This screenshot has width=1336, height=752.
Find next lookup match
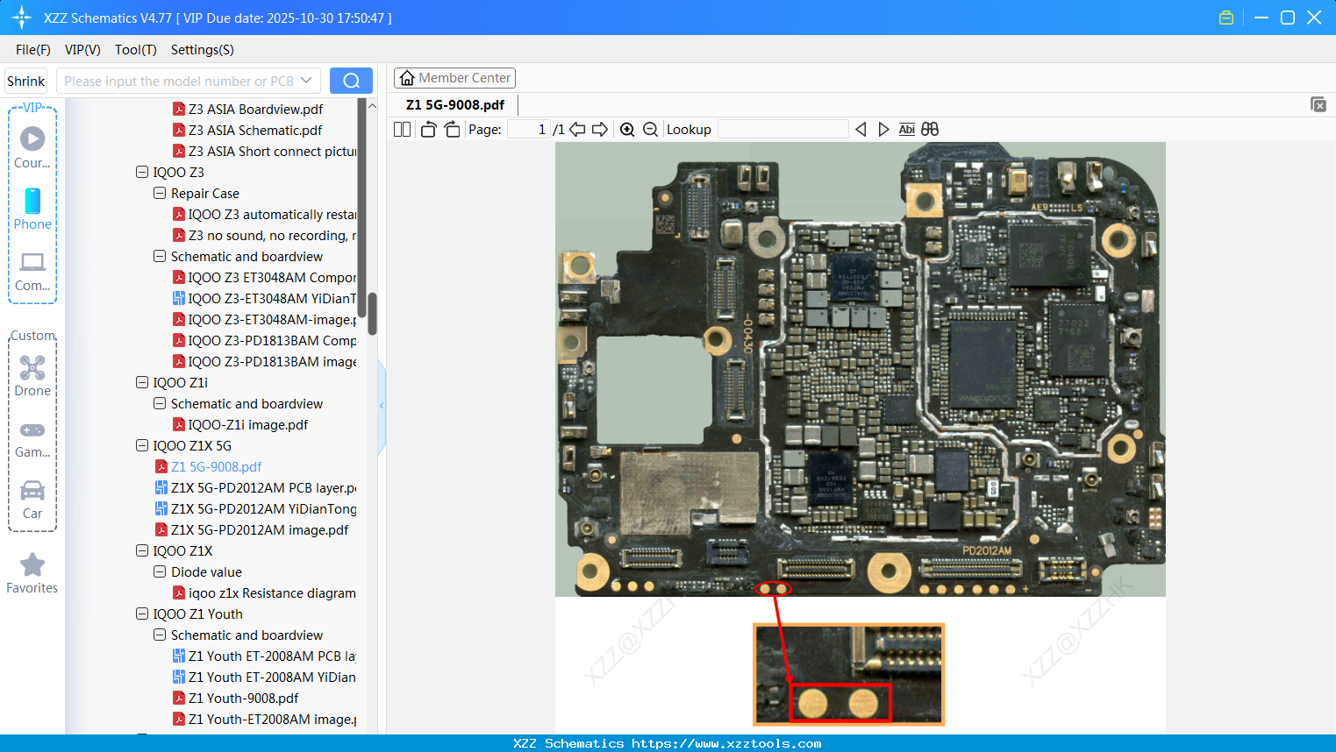tap(883, 129)
